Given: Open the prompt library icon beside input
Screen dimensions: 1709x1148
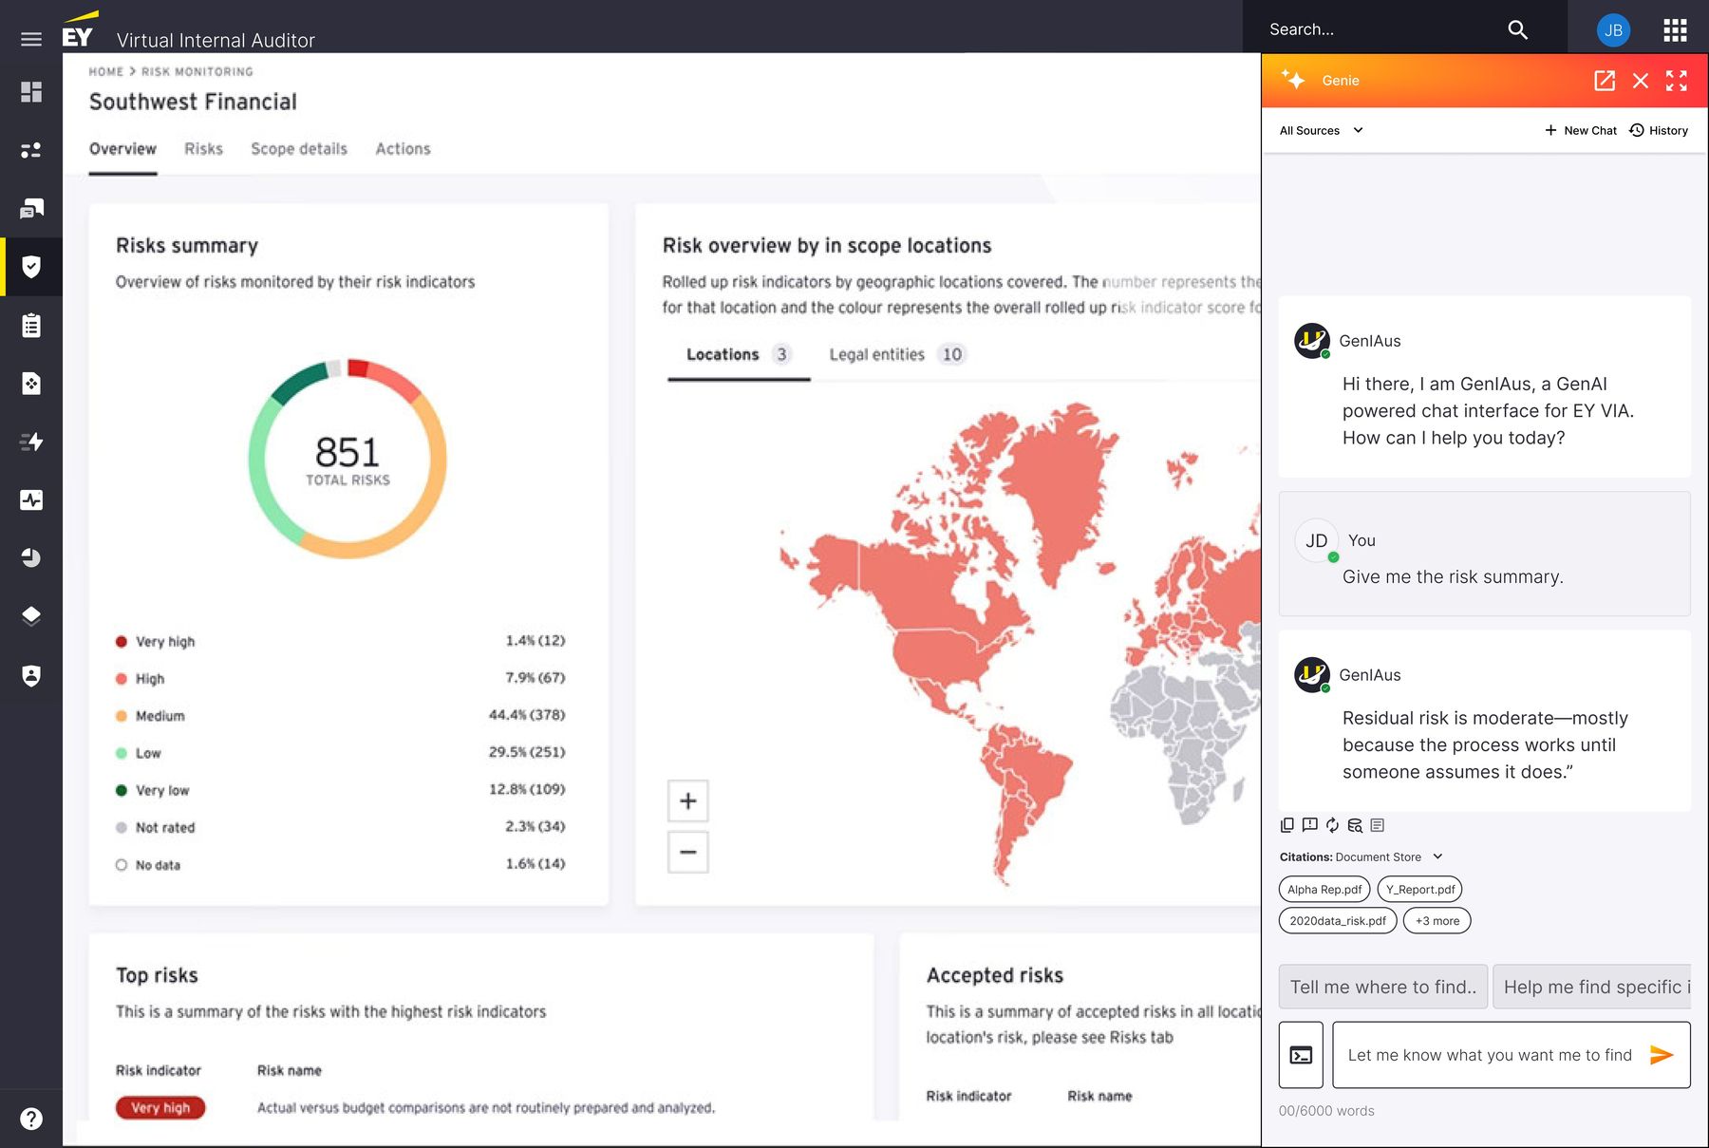Looking at the screenshot, I should pyautogui.click(x=1301, y=1055).
